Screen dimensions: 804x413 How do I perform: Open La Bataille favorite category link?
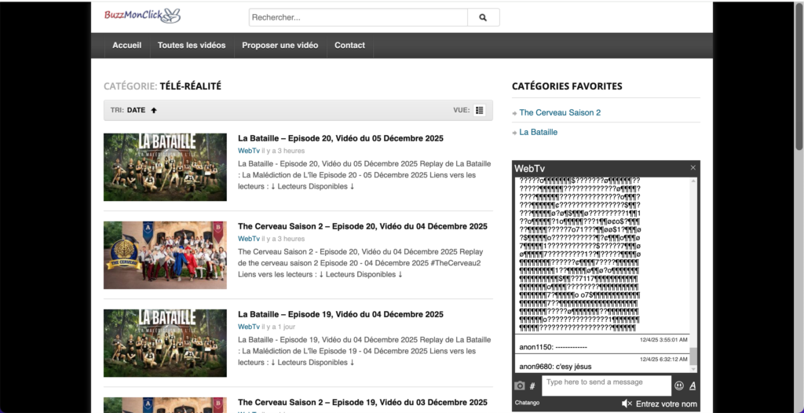tap(539, 133)
